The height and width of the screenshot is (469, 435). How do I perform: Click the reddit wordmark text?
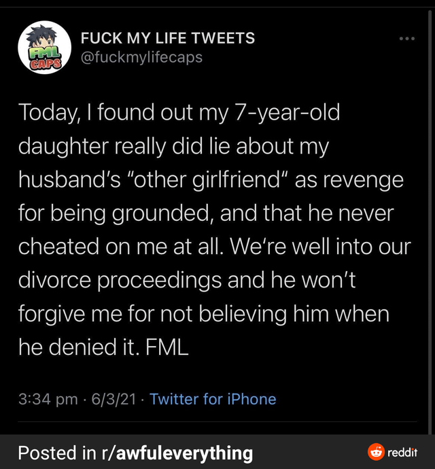[x=402, y=452]
